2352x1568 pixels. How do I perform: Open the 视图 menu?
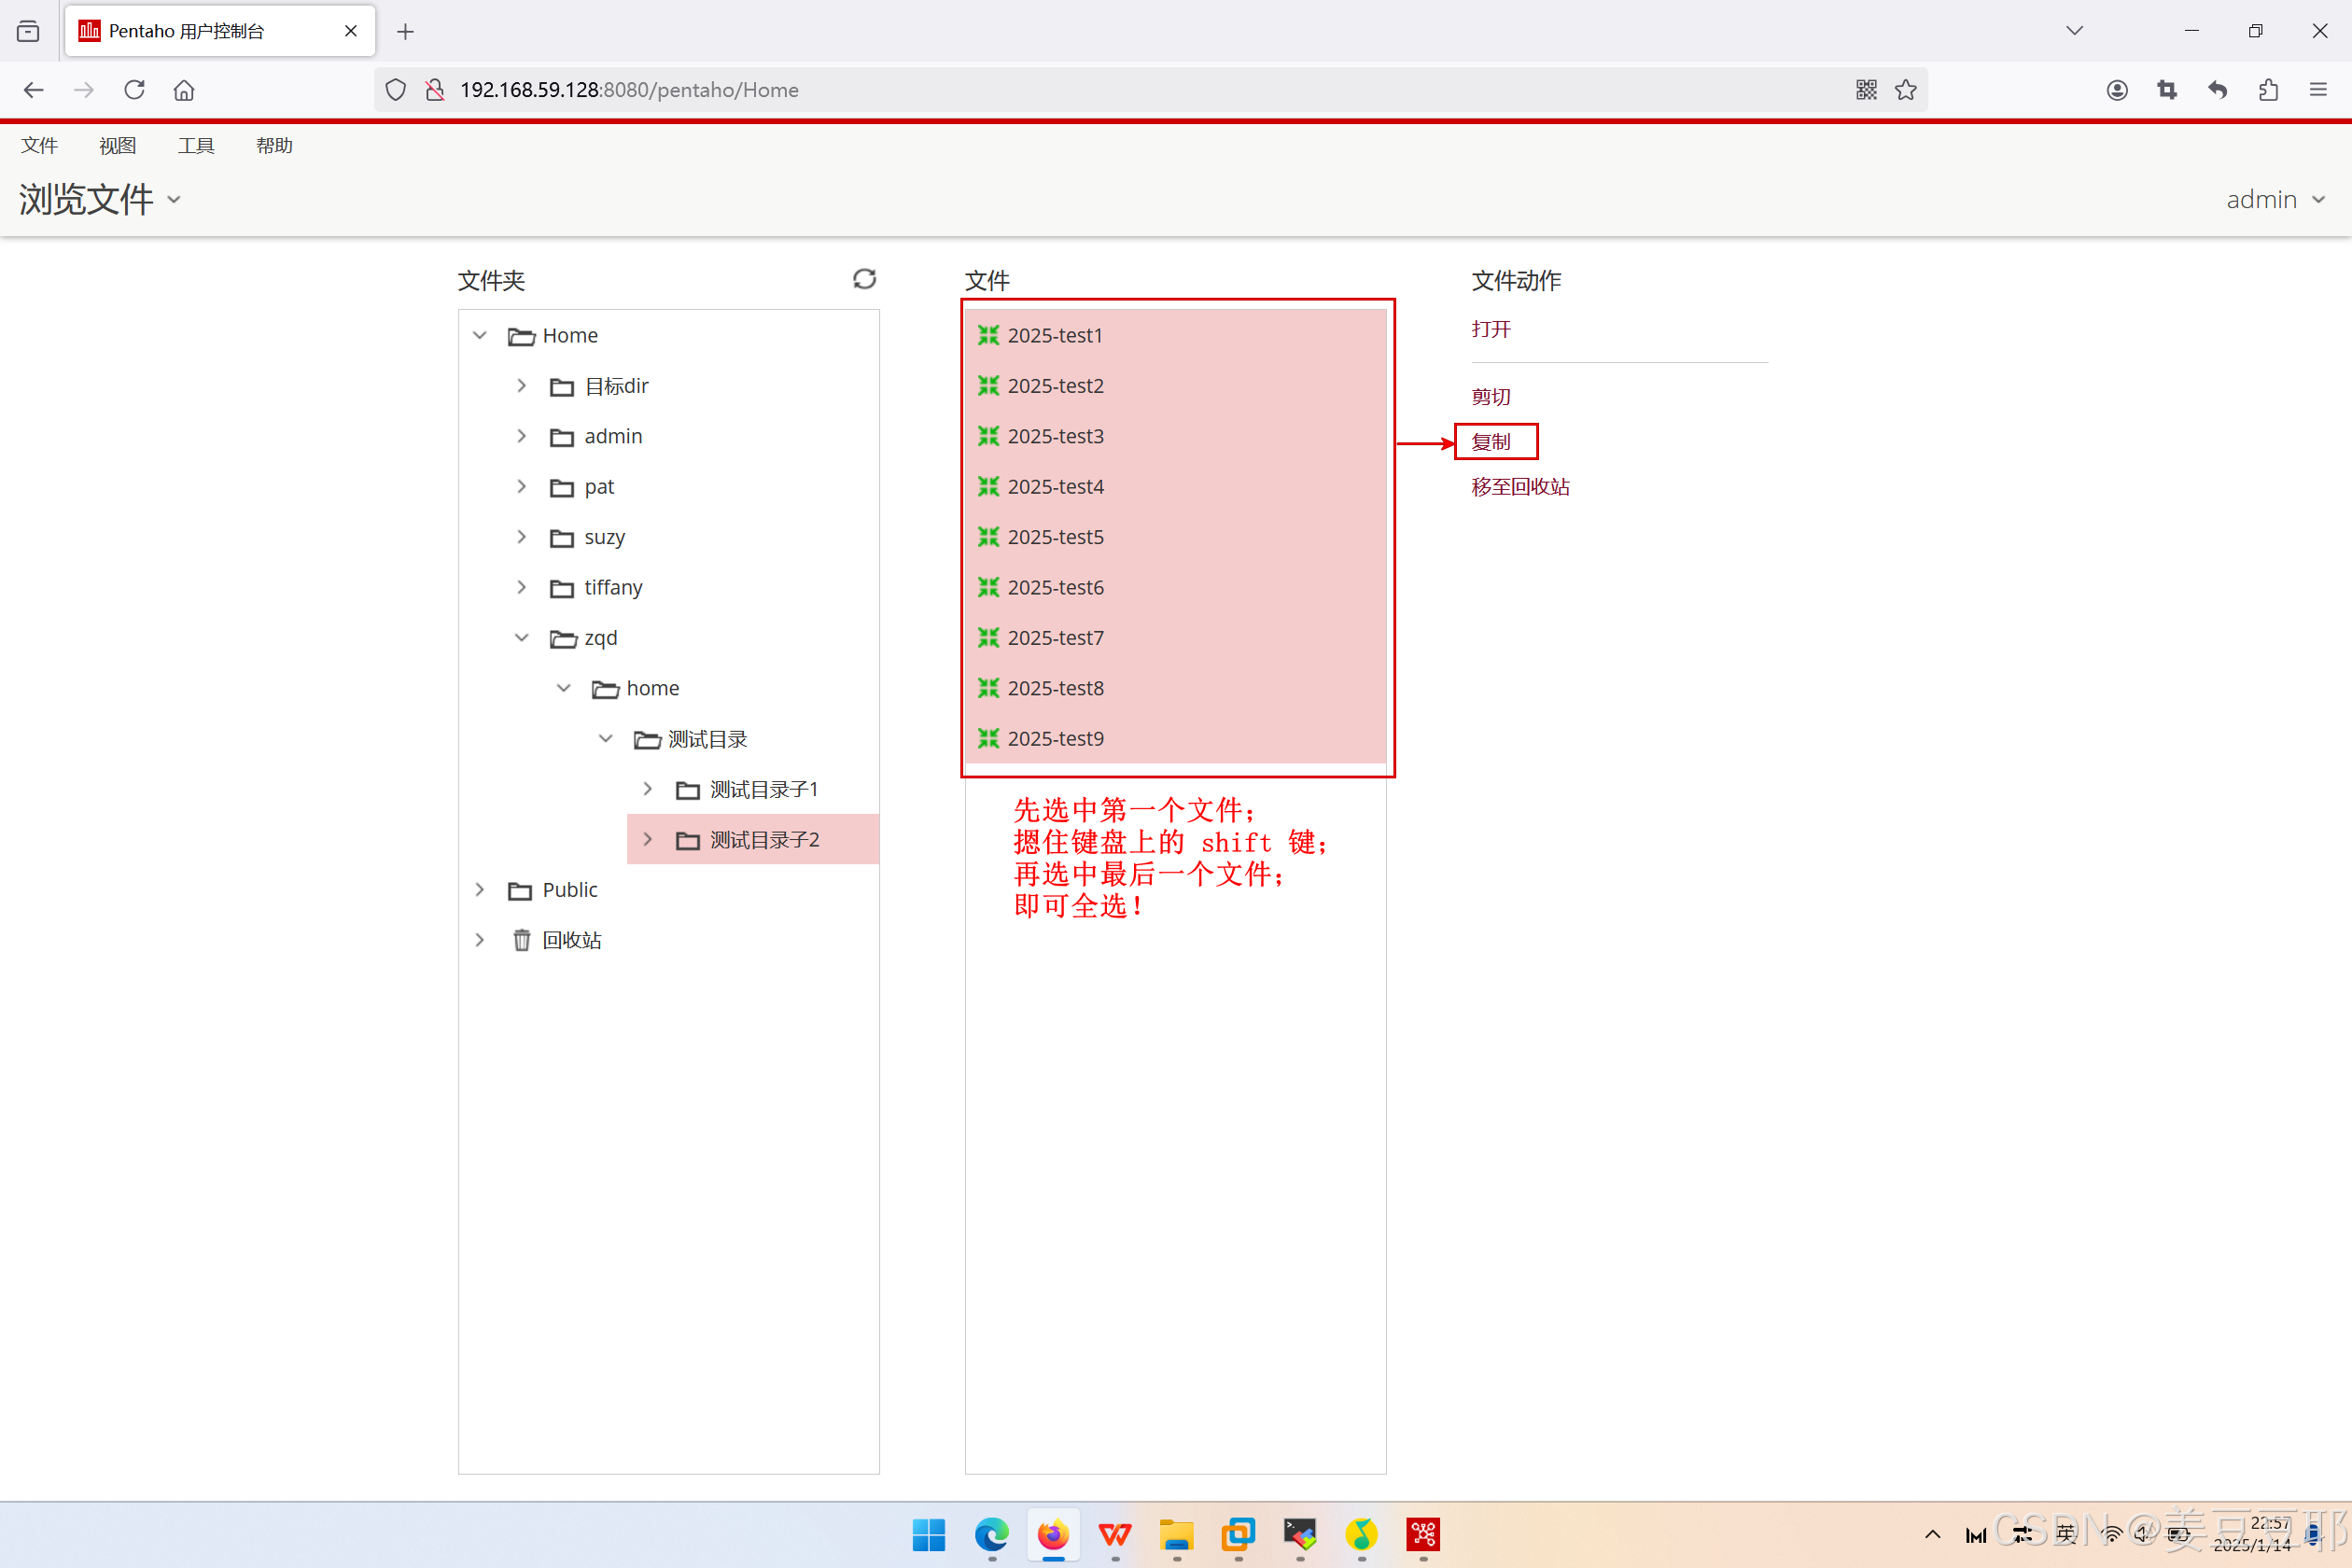tap(117, 146)
